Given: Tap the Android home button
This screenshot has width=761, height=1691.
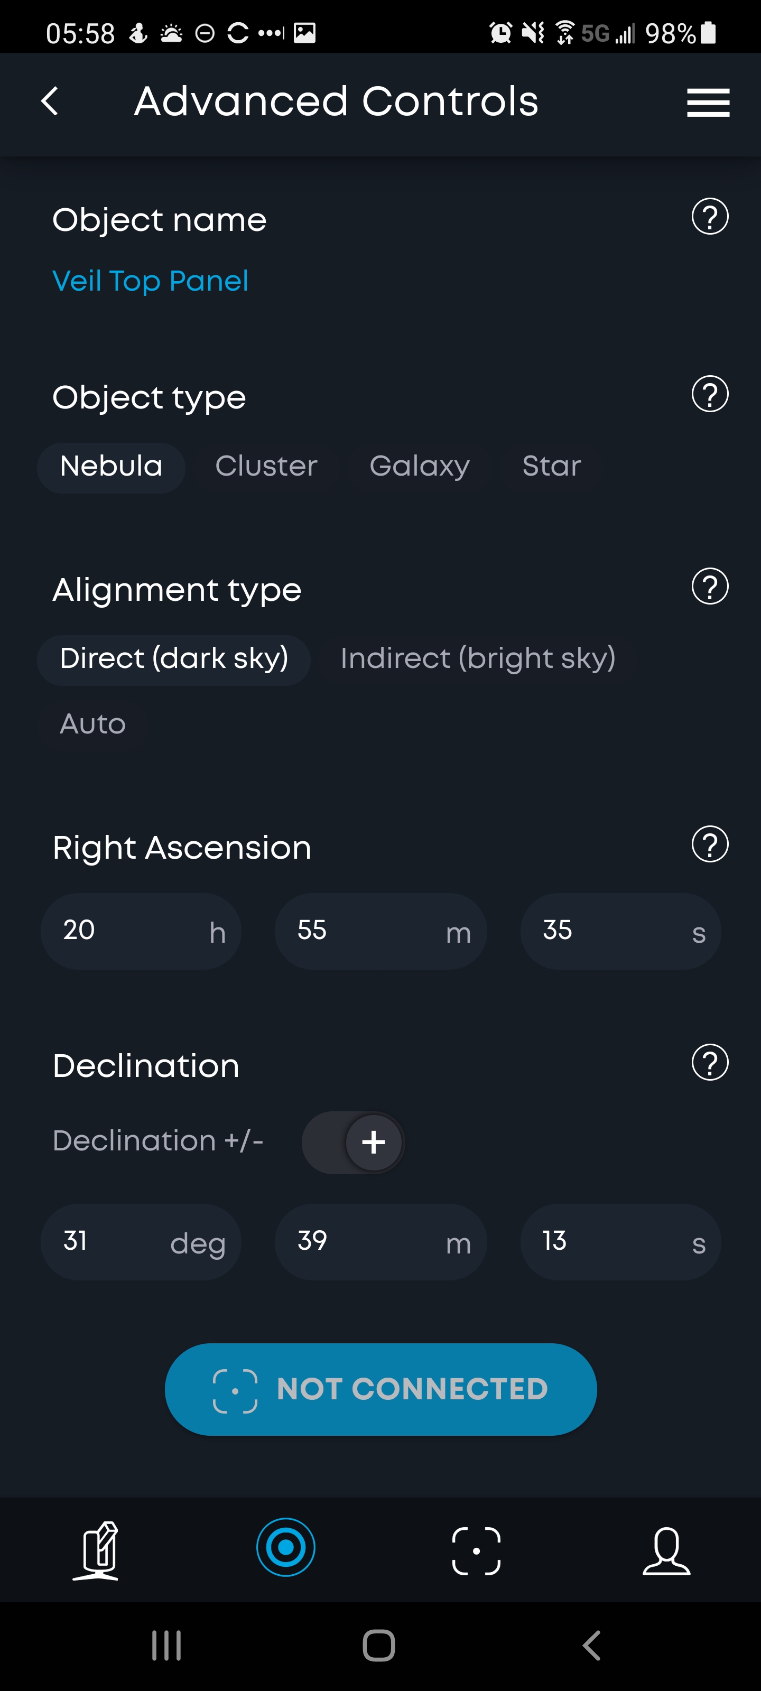Looking at the screenshot, I should 379,1645.
